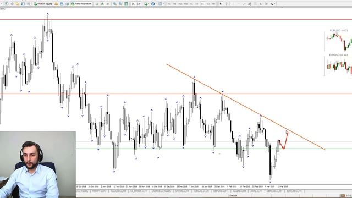This screenshot has width=352, height=198.
Task: Select the top red horizontal line
Action: point(176,19)
